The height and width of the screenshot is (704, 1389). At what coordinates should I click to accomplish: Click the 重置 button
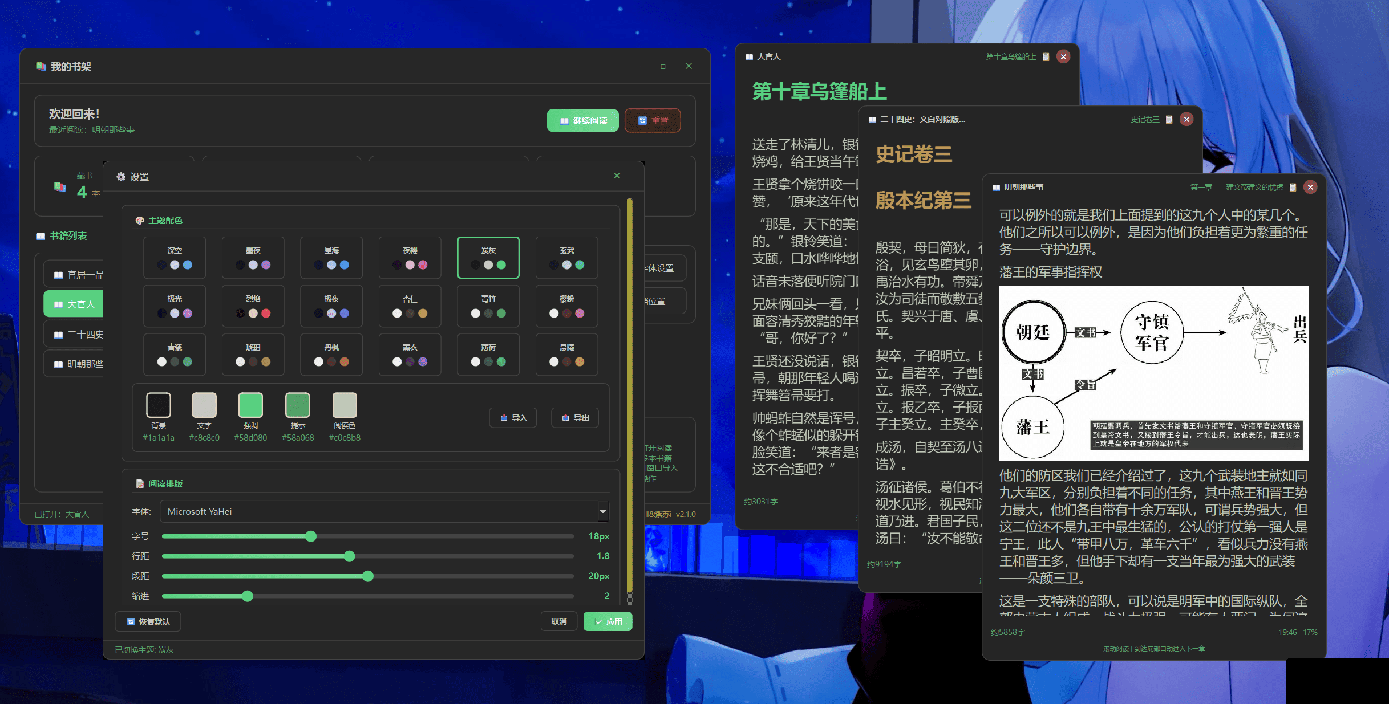(653, 120)
